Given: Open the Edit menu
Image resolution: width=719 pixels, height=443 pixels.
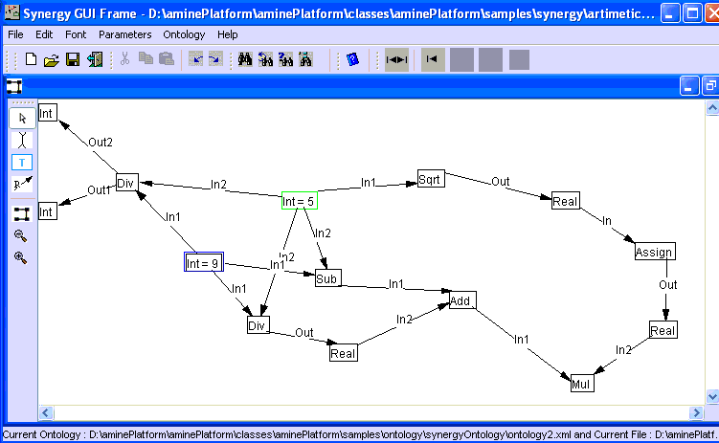Looking at the screenshot, I should 44,34.
